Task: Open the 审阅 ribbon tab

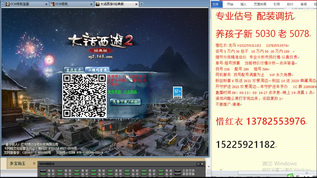Action: pos(304,4)
